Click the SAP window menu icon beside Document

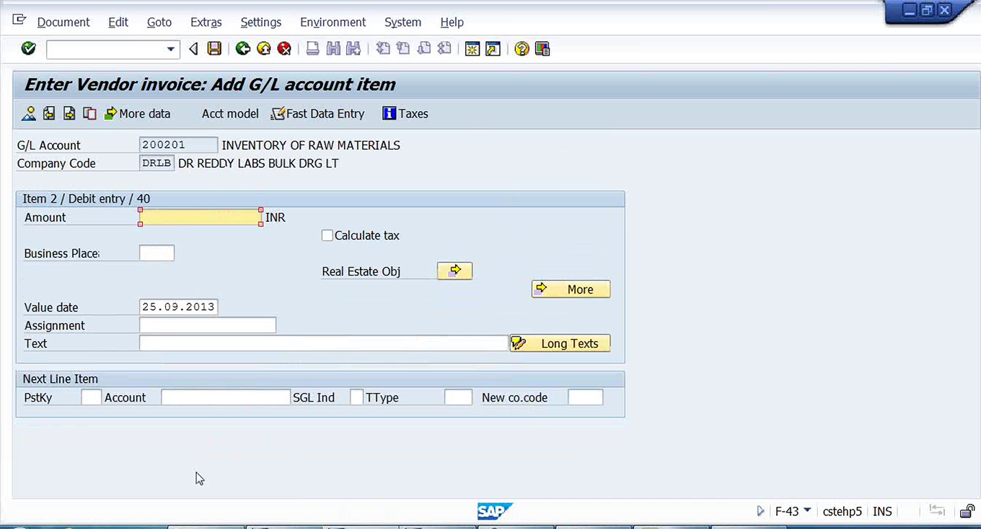[x=19, y=20]
